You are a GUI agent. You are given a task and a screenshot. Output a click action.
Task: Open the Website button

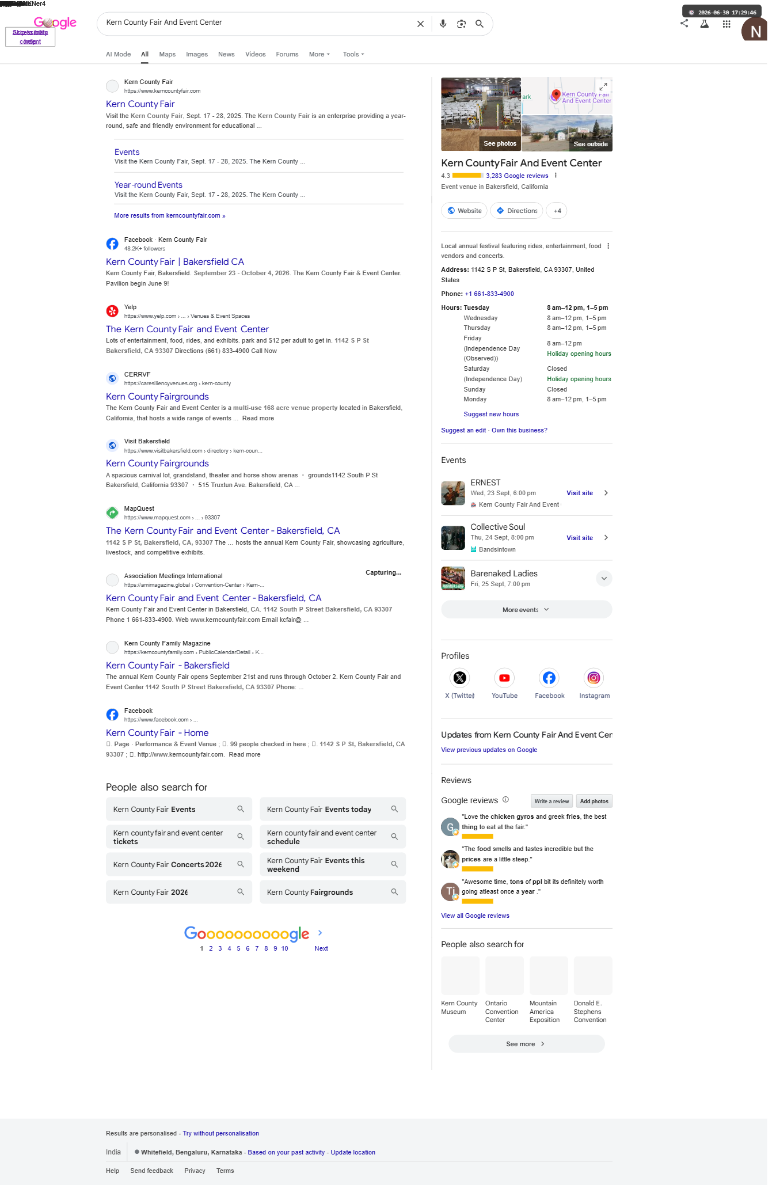pos(464,211)
